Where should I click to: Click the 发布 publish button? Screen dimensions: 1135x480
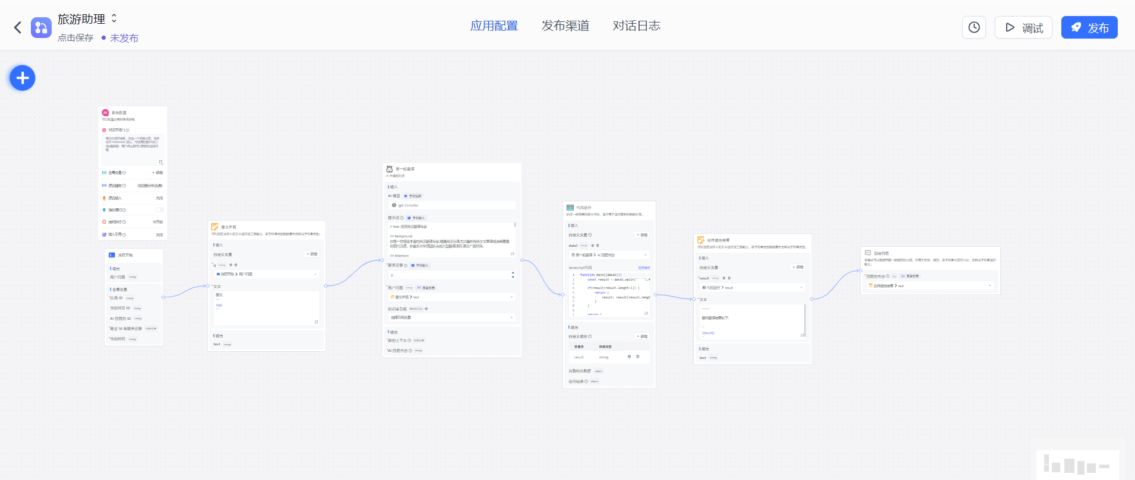(x=1089, y=27)
